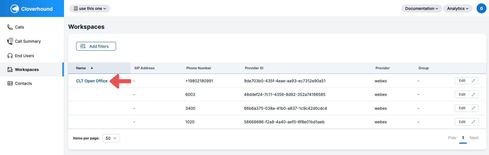Click provider ID 56666686-f2a8-4a40-aef0-6f8e01bd1aeb

point(284,122)
